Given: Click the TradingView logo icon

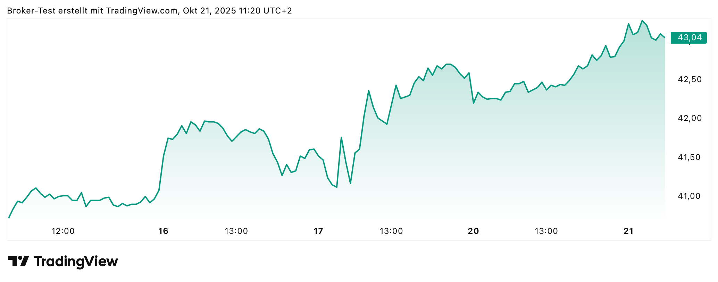Looking at the screenshot, I should (18, 261).
